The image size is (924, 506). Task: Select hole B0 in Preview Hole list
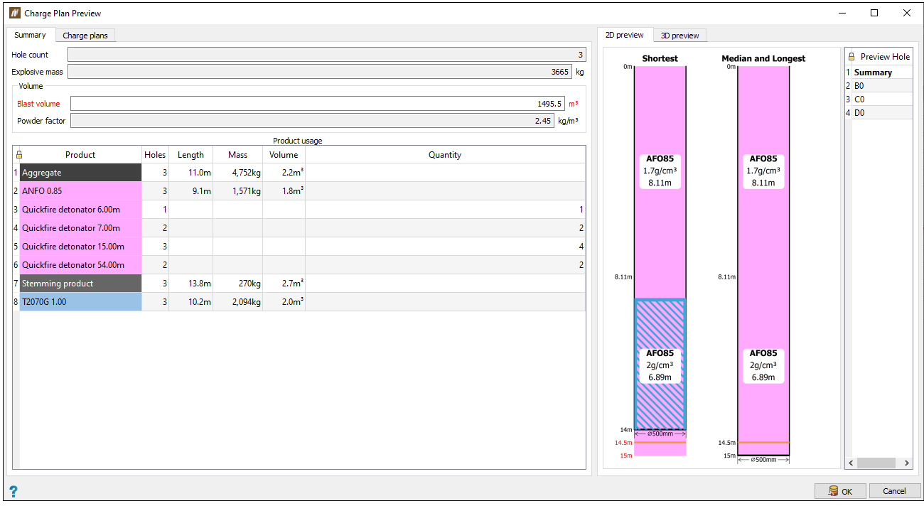[881, 86]
